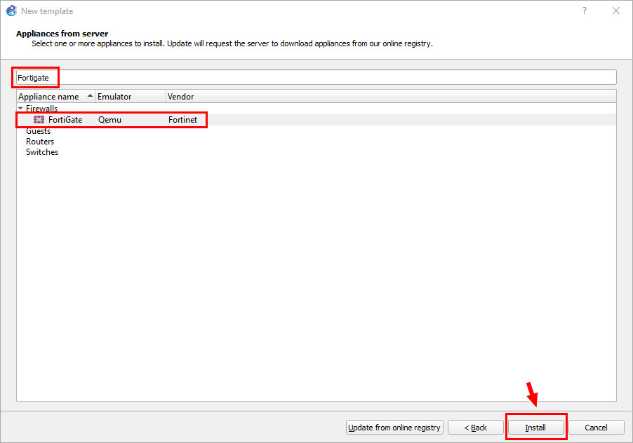633x443 pixels.
Task: Click the Cancel button
Action: click(596, 427)
